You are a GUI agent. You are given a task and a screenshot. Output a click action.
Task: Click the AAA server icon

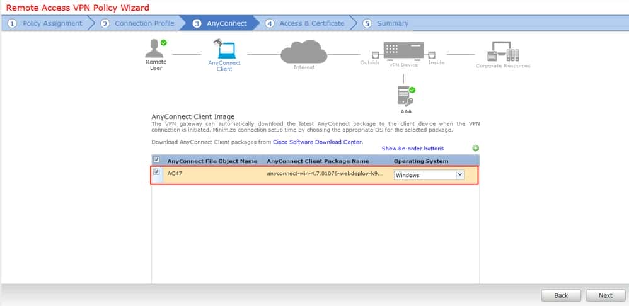click(x=406, y=96)
